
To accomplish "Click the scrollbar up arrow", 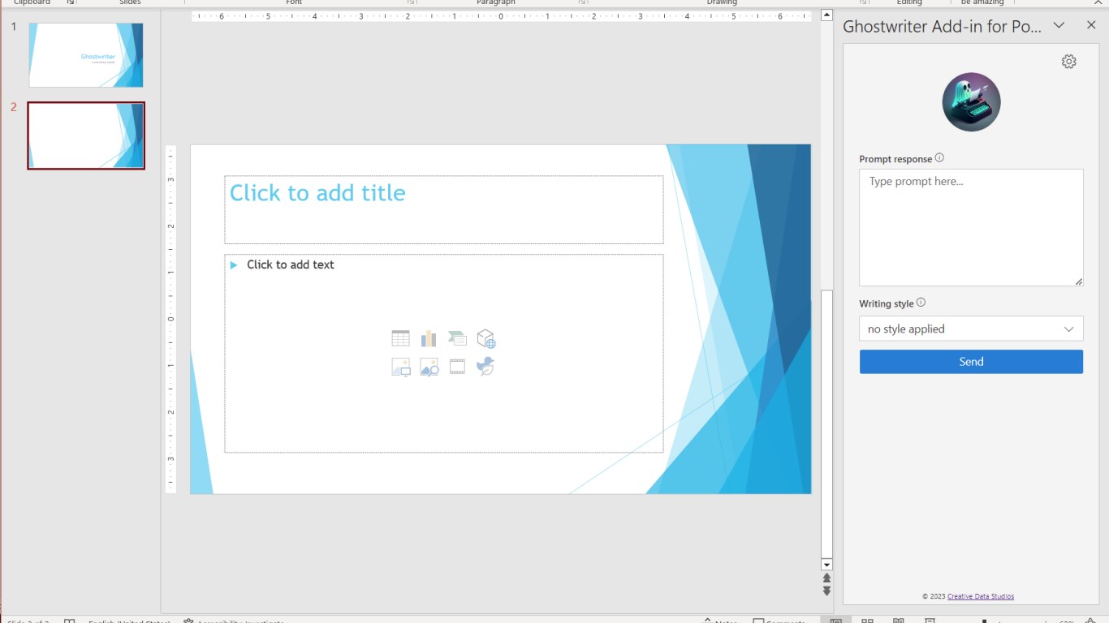I will (826, 15).
